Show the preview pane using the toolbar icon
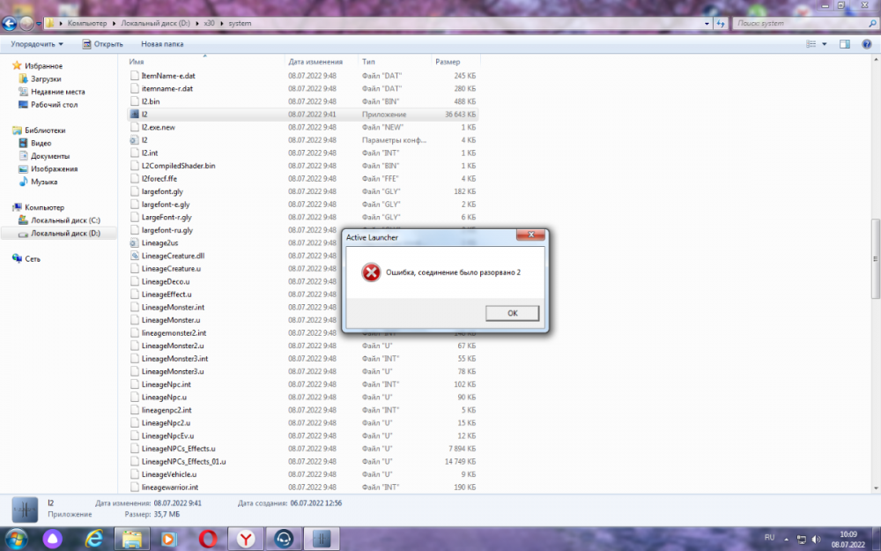The image size is (881, 551). (844, 43)
